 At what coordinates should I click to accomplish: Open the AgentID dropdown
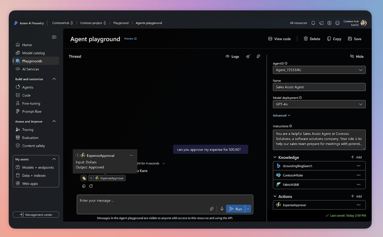pyautogui.click(x=319, y=70)
